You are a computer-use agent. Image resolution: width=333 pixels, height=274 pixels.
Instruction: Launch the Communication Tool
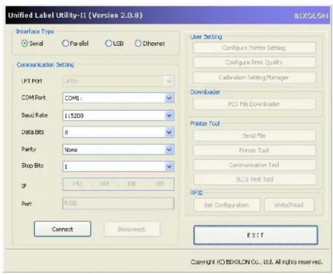(255, 165)
